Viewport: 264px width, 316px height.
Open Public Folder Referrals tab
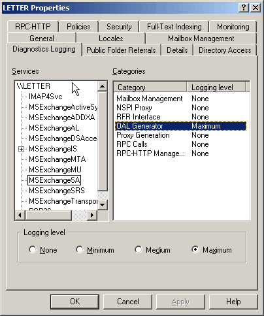point(121,50)
